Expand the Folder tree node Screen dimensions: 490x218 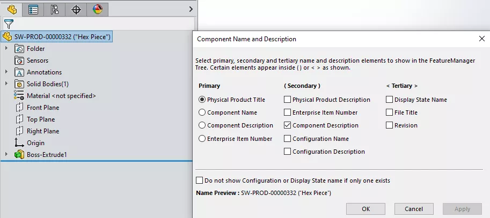[x=6, y=49]
